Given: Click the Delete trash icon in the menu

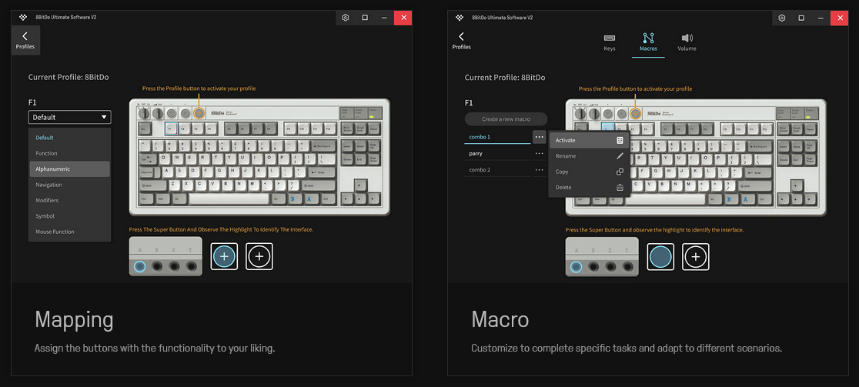Looking at the screenshot, I should point(620,188).
